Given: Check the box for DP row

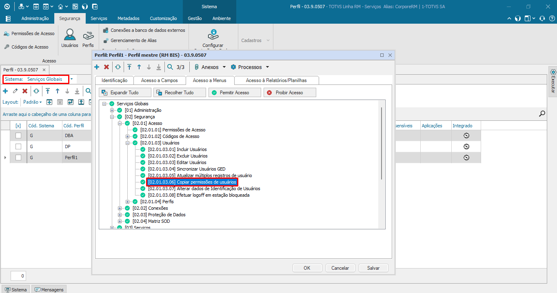Looking at the screenshot, I should 18,146.
